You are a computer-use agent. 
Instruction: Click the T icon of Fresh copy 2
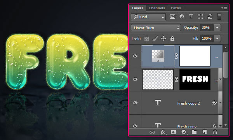[x=158, y=103]
